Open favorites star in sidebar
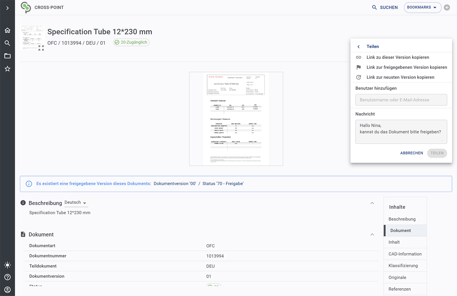The height and width of the screenshot is (296, 457). coord(7,69)
